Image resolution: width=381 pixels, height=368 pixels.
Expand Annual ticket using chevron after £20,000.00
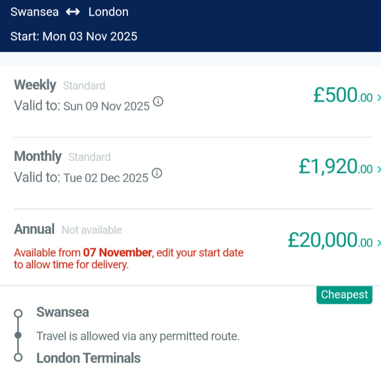tap(379, 242)
